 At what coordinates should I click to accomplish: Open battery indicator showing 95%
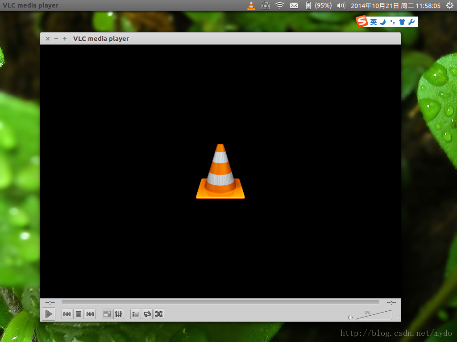pyautogui.click(x=318, y=5)
